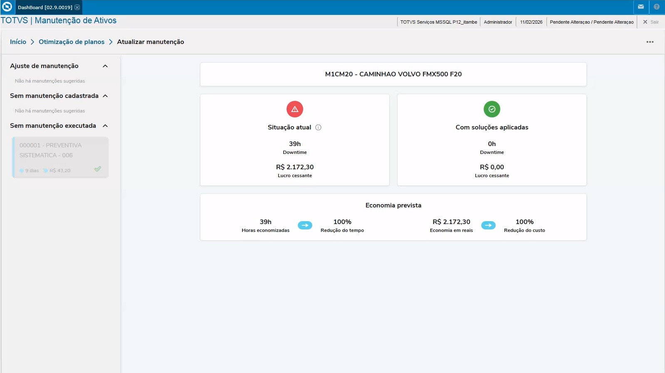Screen dimensions: 665x373
Task: Collapse the Sem manutenção cadastrada section
Action: 105,96
